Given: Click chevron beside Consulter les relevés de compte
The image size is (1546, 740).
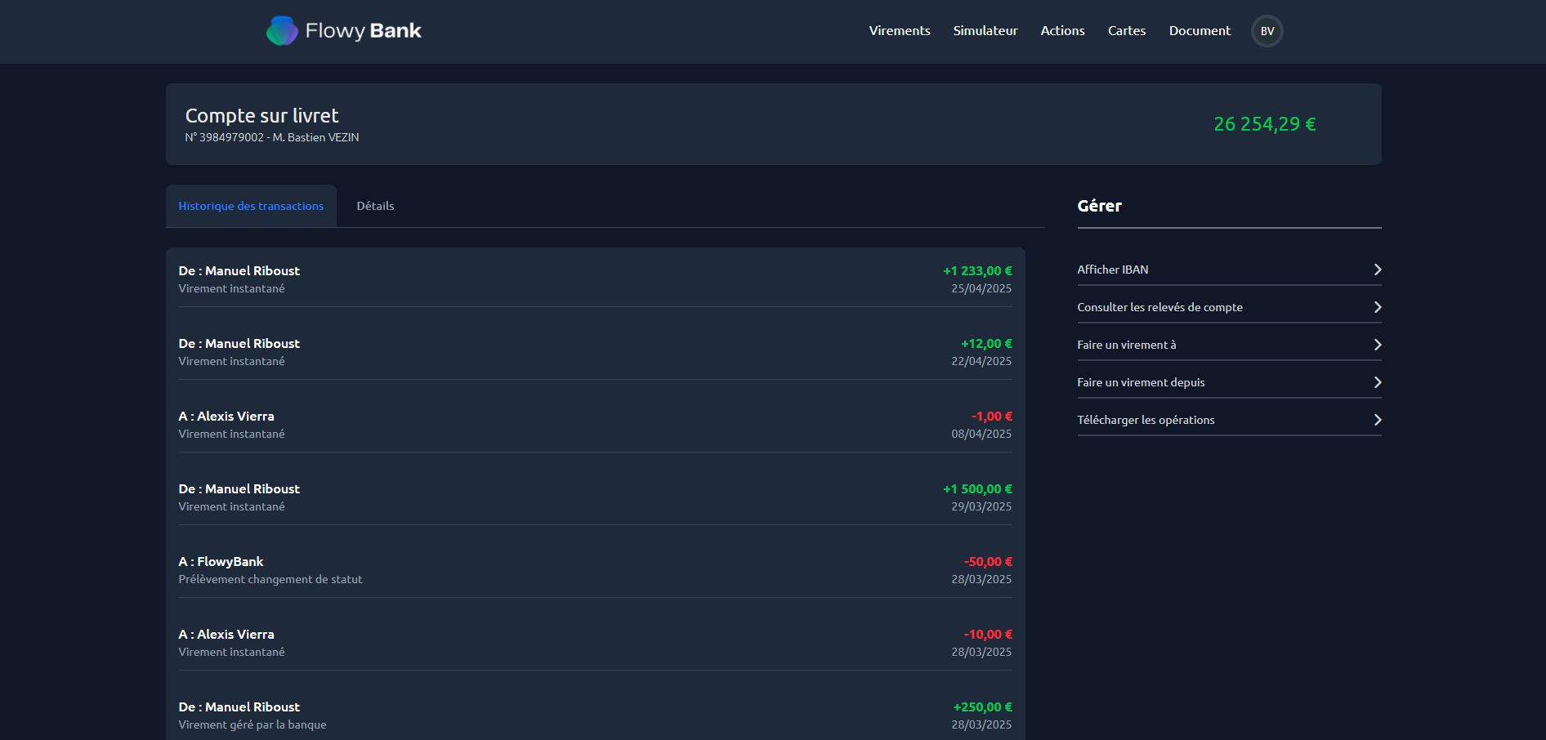Looking at the screenshot, I should tap(1377, 307).
